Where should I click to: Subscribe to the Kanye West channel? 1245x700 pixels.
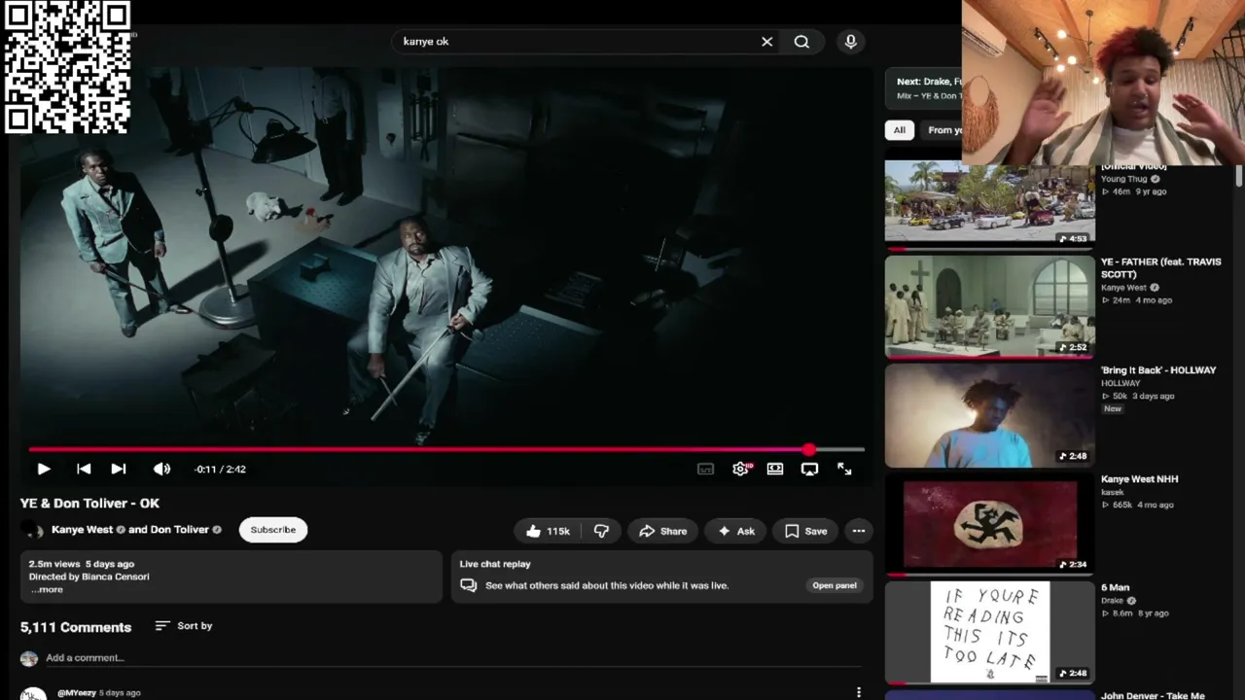point(273,530)
